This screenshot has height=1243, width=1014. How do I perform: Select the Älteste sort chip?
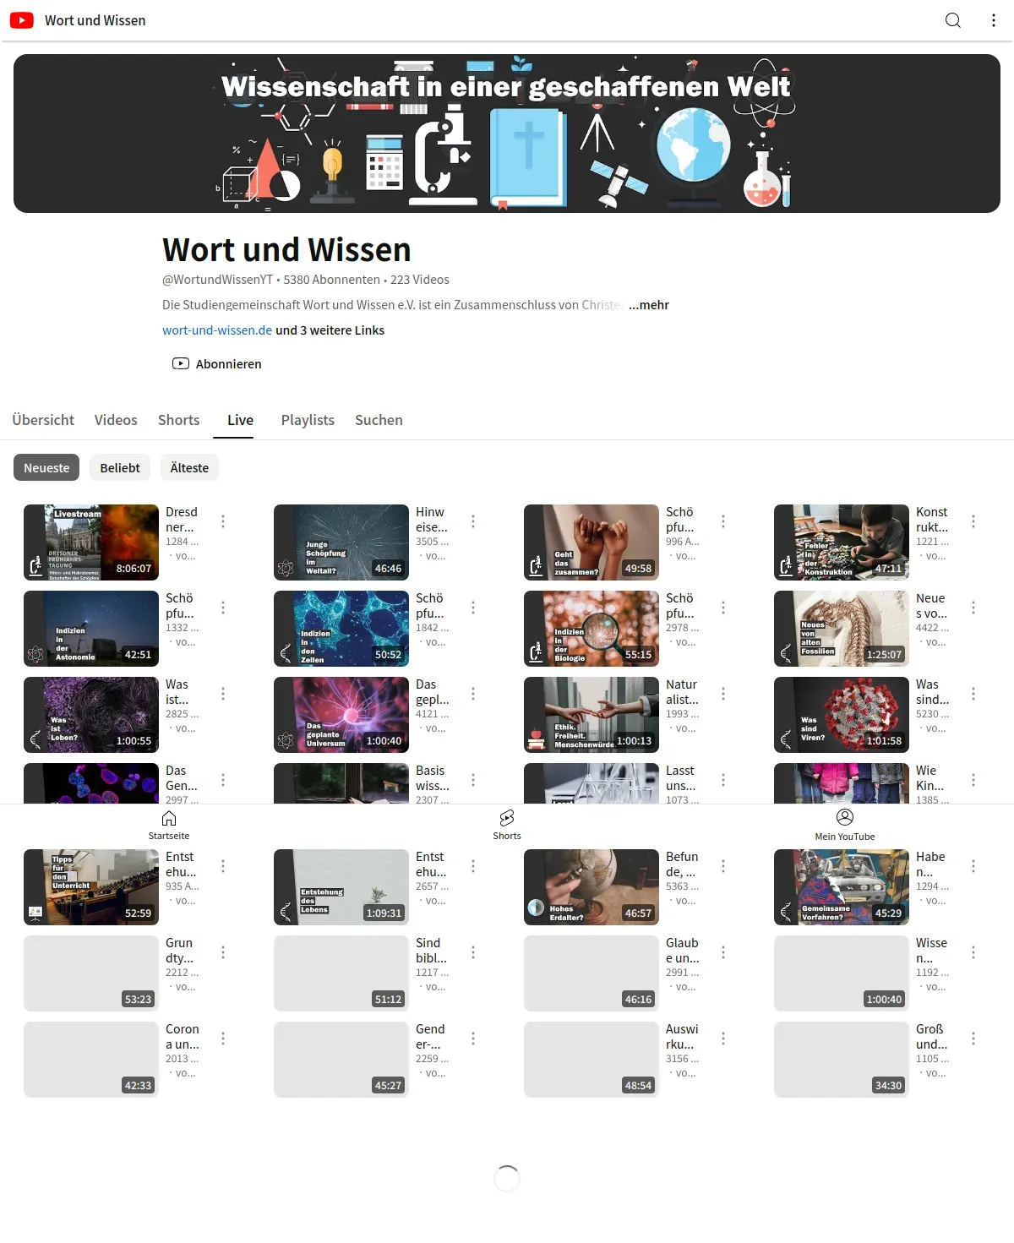click(189, 467)
